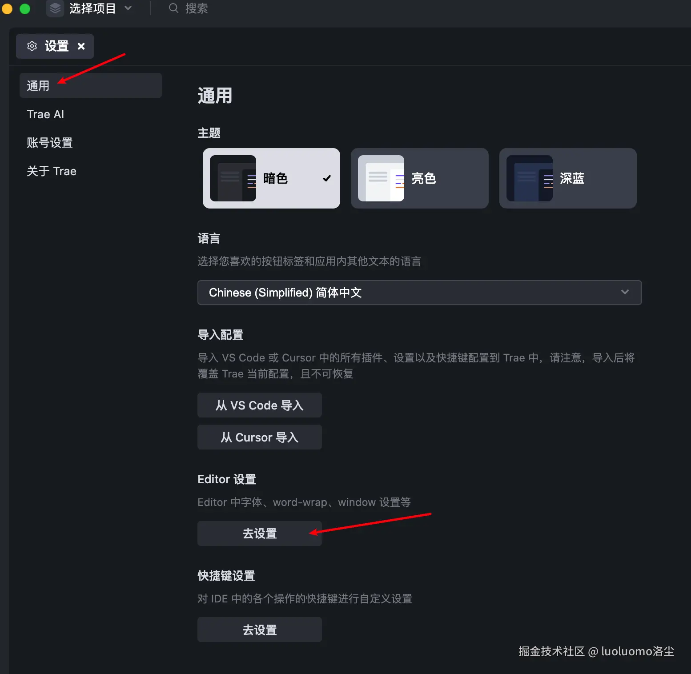Image resolution: width=691 pixels, height=674 pixels.
Task: Click the search magnifier icon
Action: coord(173,8)
